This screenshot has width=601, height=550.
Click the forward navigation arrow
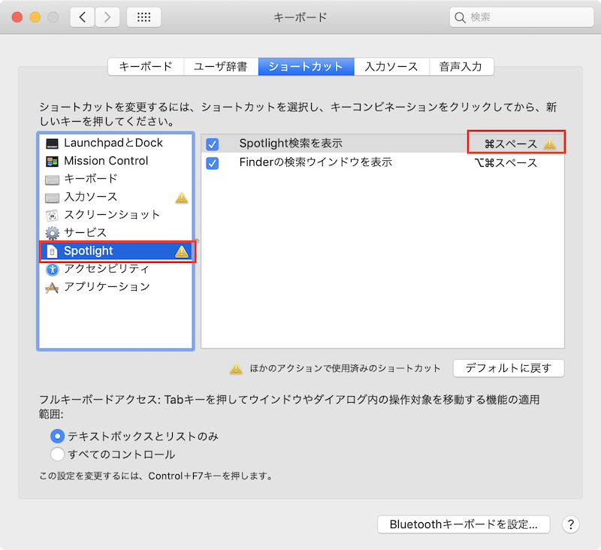pos(107,17)
